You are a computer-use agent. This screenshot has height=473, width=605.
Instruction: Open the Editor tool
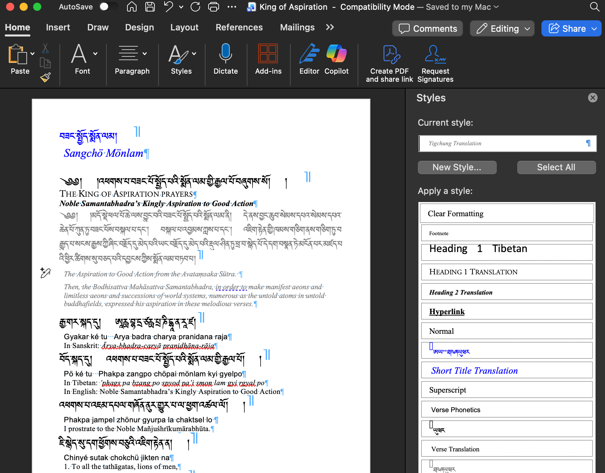click(309, 61)
